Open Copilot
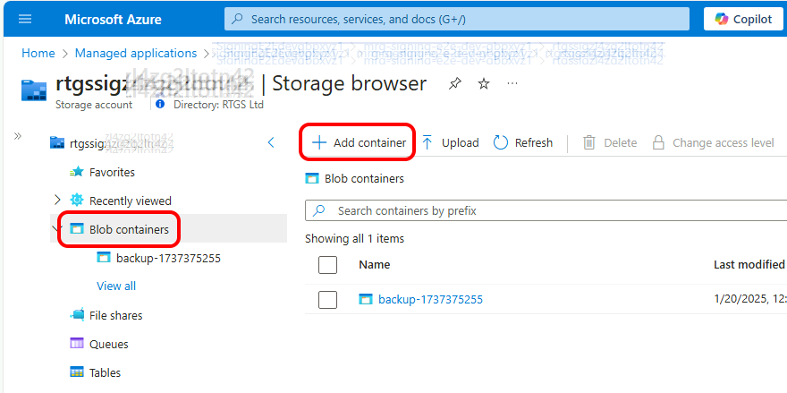Image resolution: width=787 pixels, height=393 pixels. 743,20
